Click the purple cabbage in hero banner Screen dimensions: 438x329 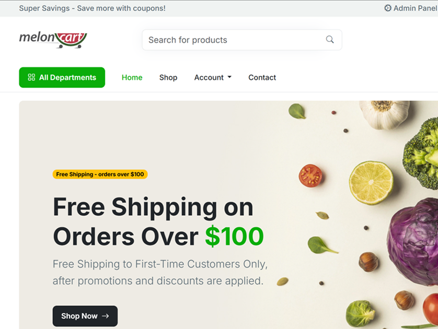pyautogui.click(x=413, y=241)
